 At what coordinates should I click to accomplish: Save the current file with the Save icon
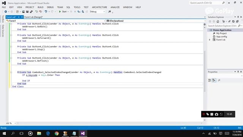click(x=27, y=12)
